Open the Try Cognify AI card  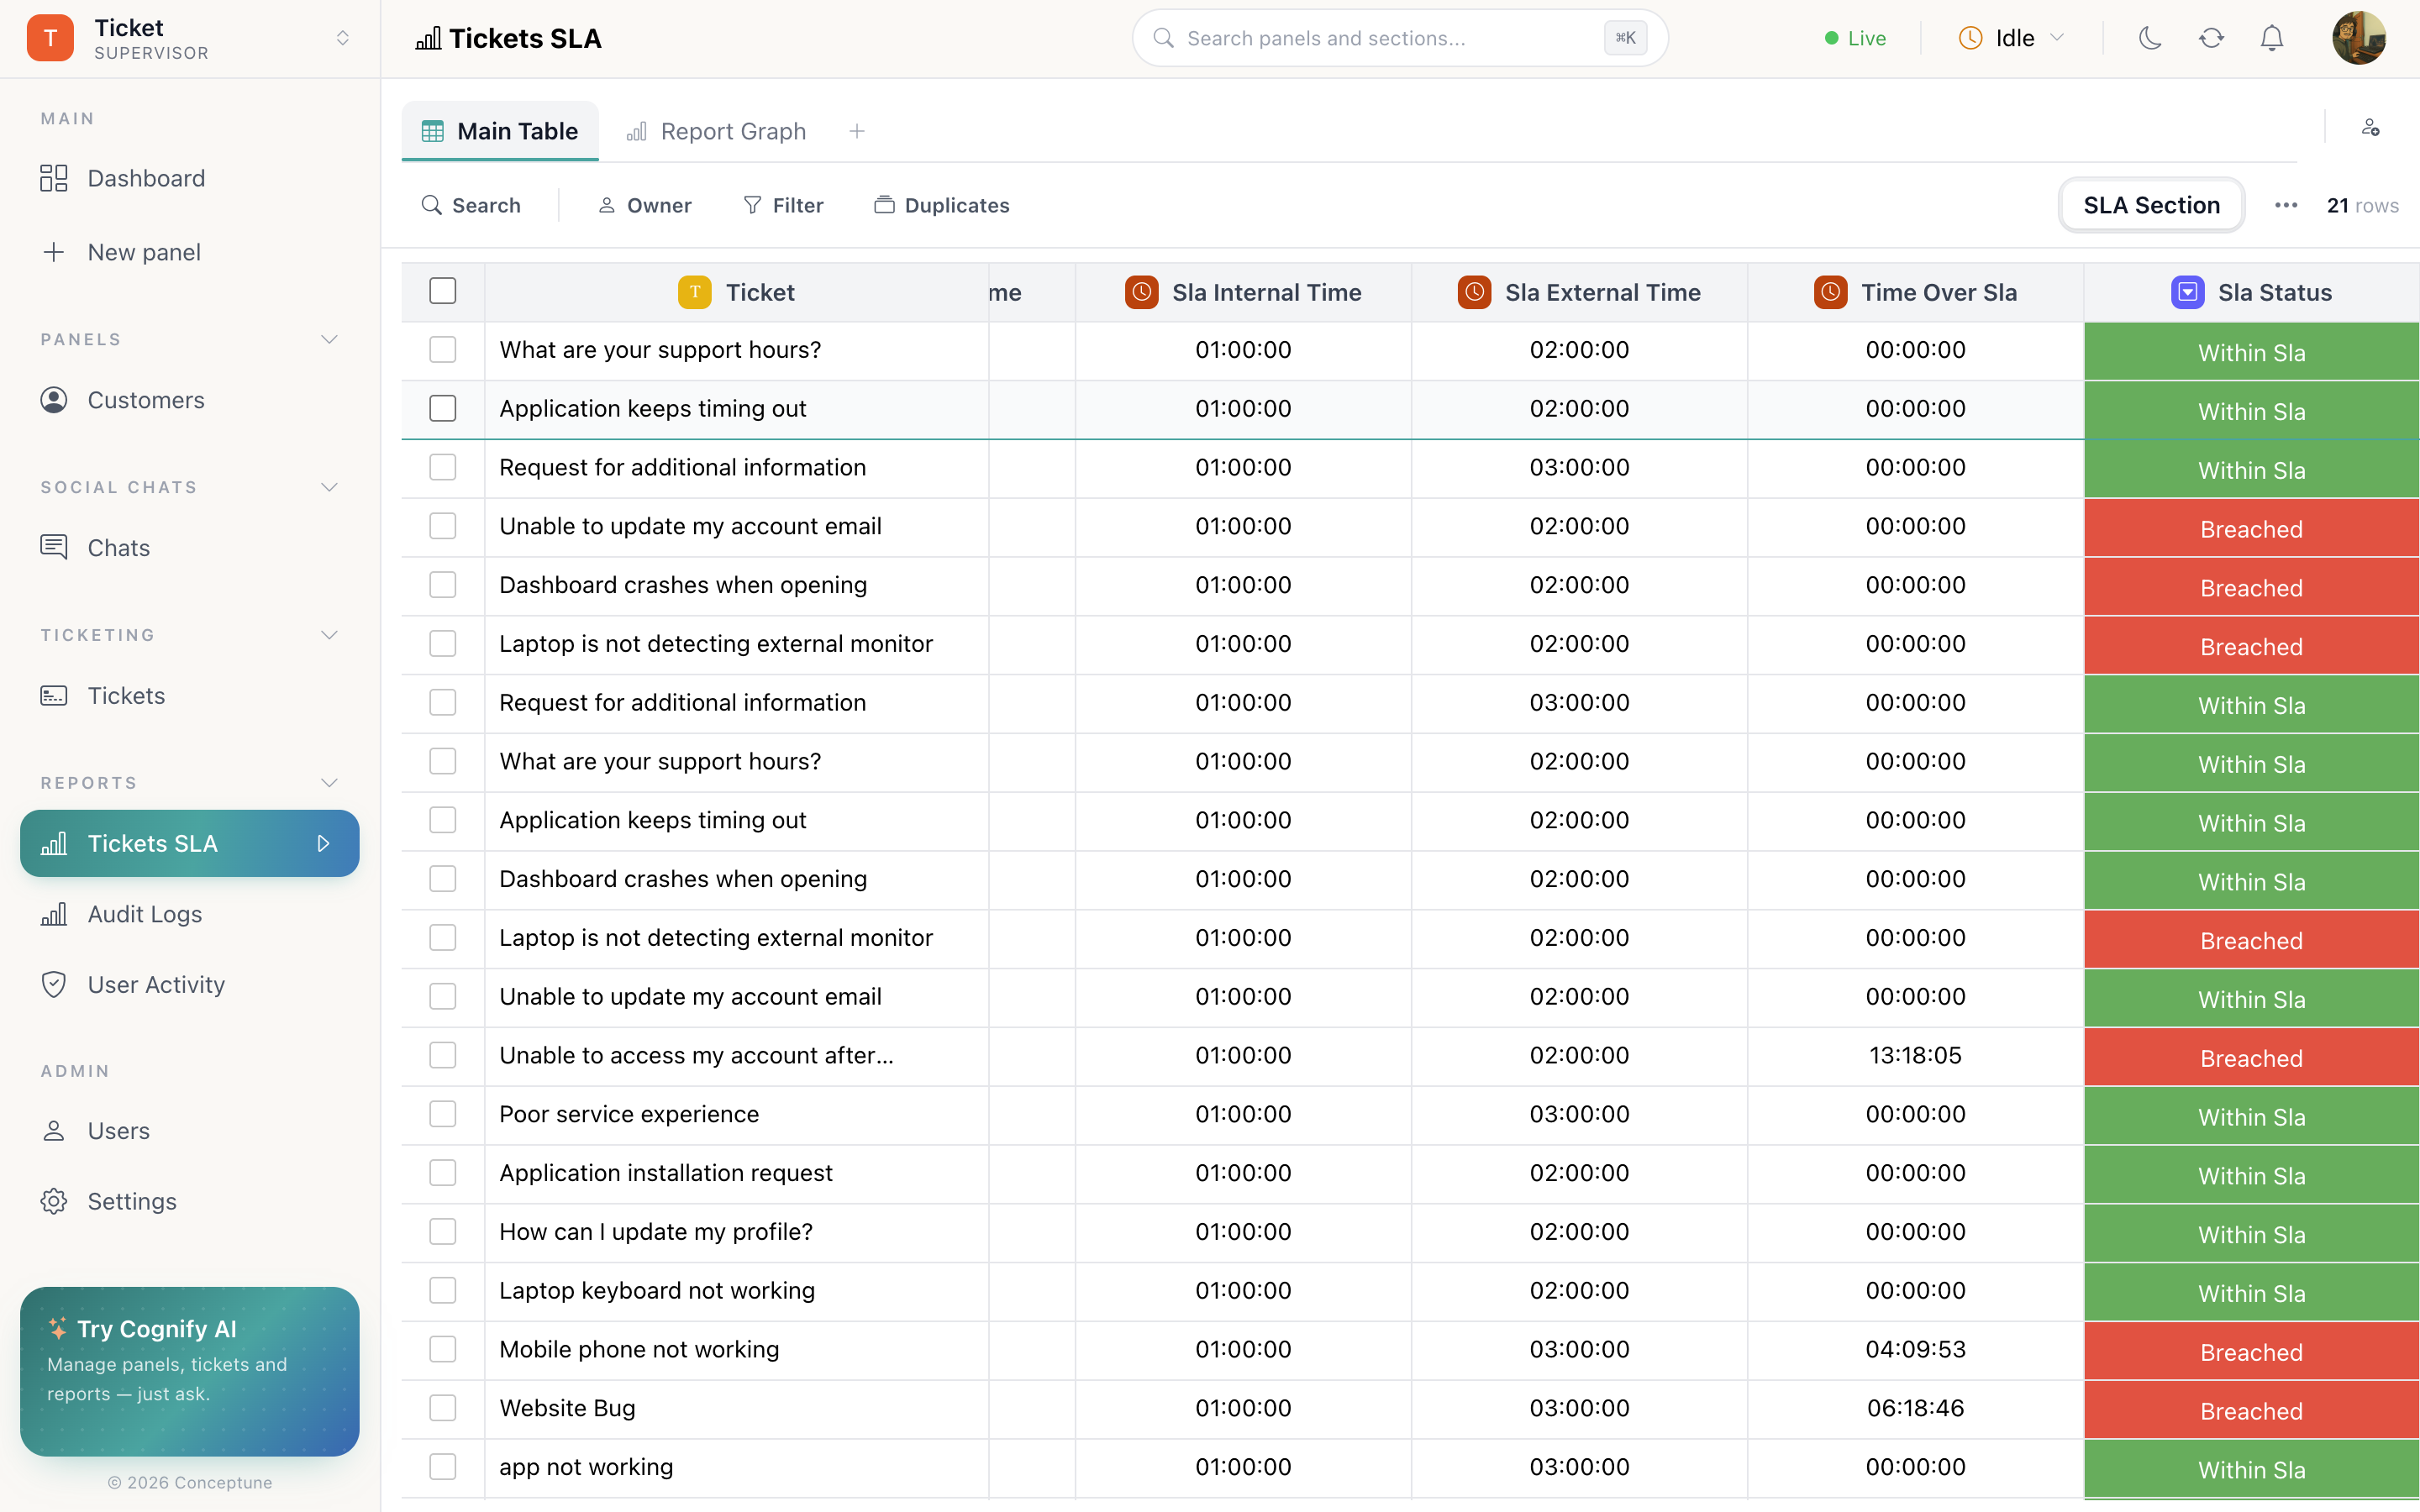(189, 1371)
